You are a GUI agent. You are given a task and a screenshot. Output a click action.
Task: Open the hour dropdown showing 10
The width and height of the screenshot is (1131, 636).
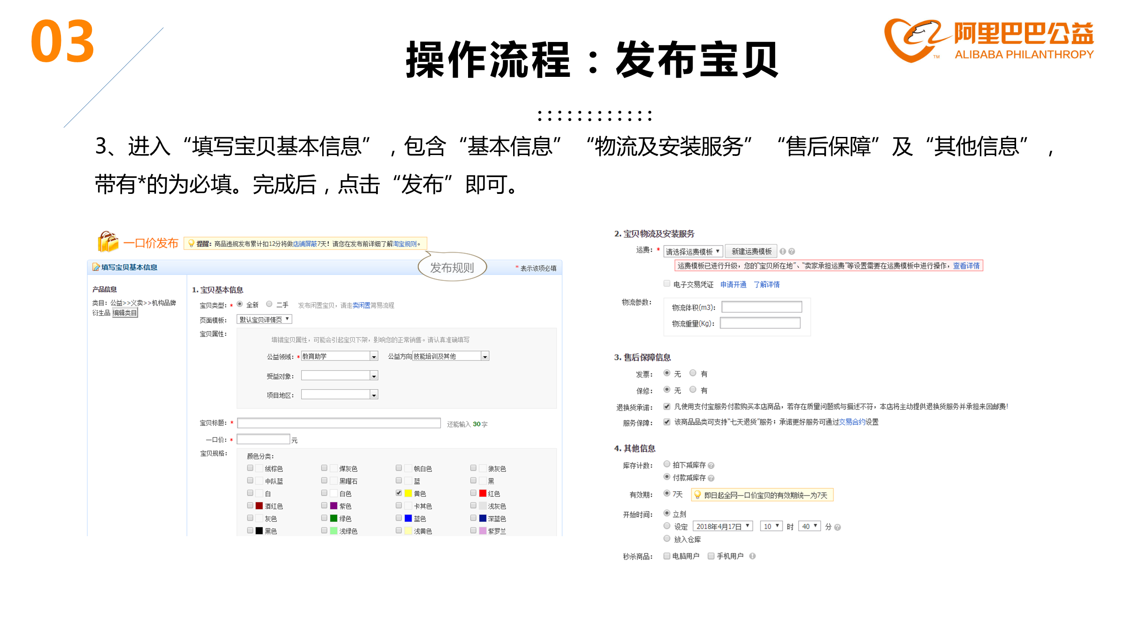(771, 526)
